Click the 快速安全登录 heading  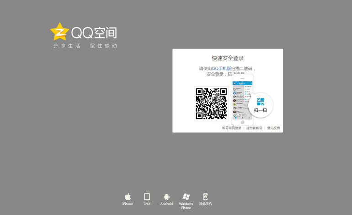click(x=228, y=58)
